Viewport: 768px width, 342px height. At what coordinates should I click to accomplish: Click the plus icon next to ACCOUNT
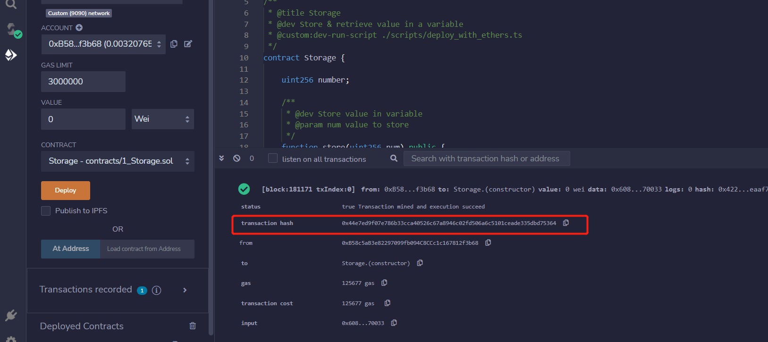pyautogui.click(x=79, y=28)
